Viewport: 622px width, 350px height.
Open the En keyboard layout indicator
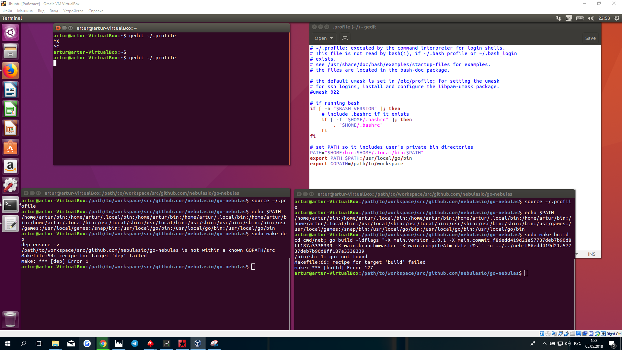(569, 18)
